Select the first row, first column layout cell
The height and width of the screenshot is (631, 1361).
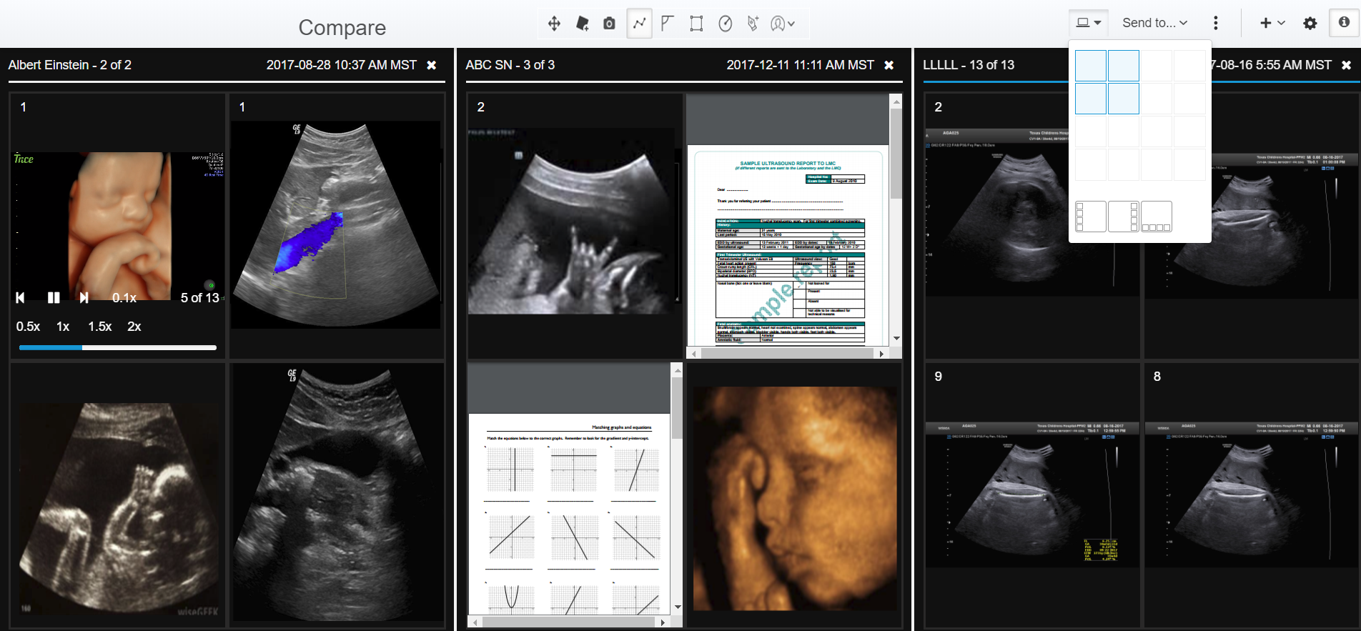tap(1091, 66)
